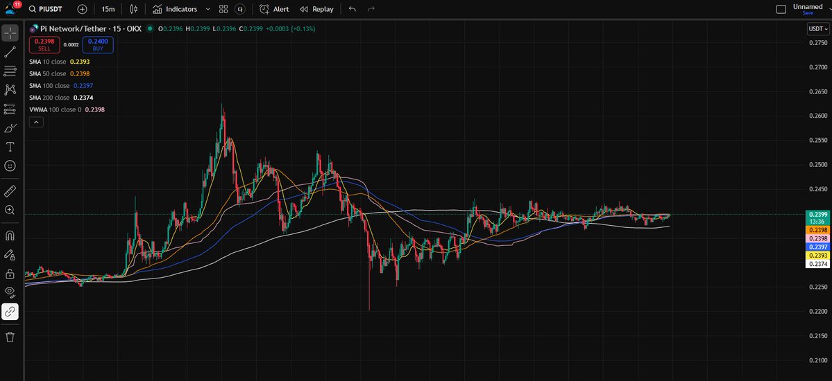This screenshot has width=832, height=381.
Task: Activate the zoom in tool
Action: coord(10,210)
